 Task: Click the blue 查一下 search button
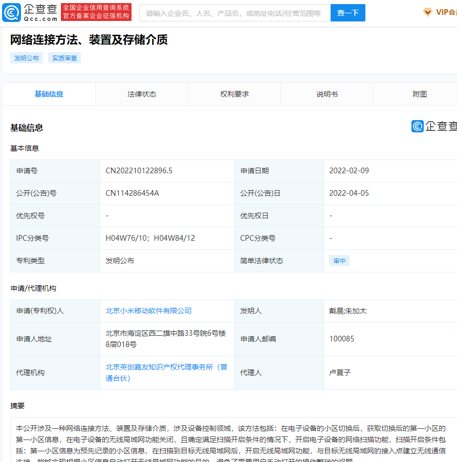tap(348, 12)
